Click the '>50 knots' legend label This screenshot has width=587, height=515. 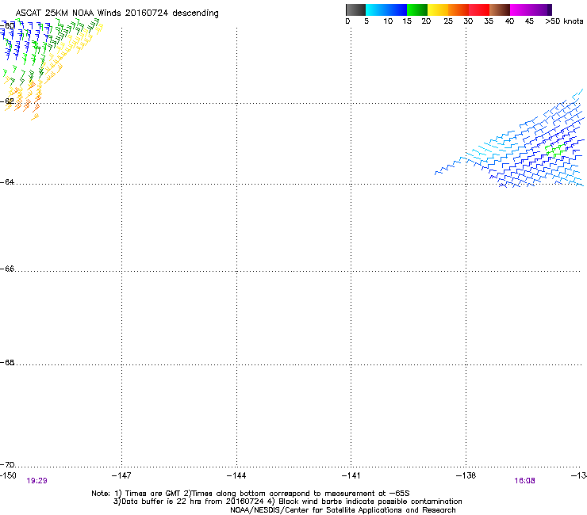click(564, 21)
